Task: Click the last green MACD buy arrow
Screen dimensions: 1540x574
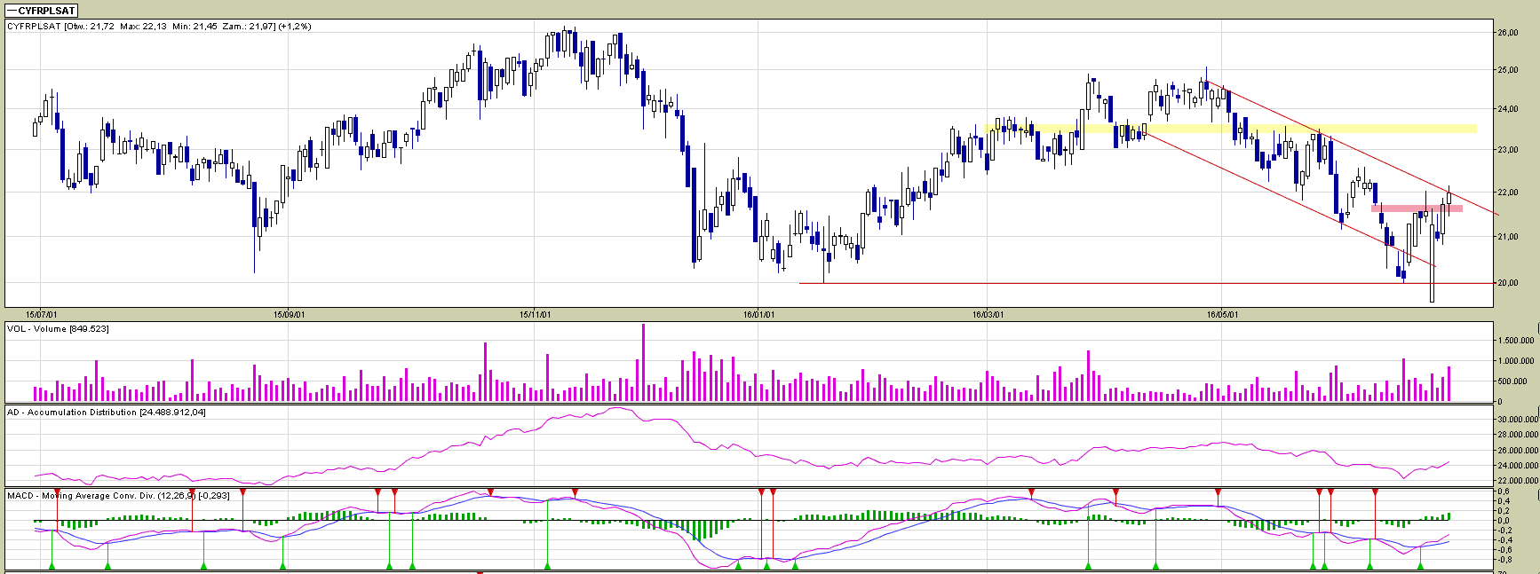Action: (1420, 565)
